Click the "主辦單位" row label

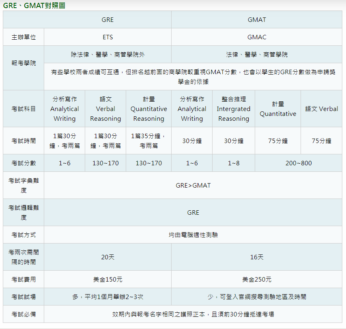24,37
